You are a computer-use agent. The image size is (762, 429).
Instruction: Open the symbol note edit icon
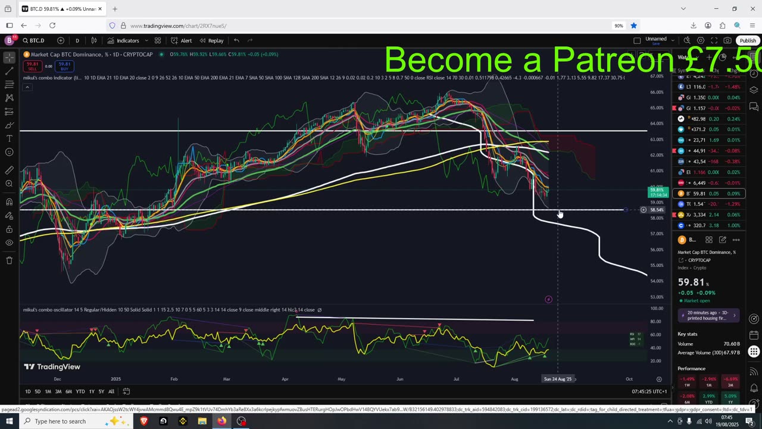coord(723,240)
